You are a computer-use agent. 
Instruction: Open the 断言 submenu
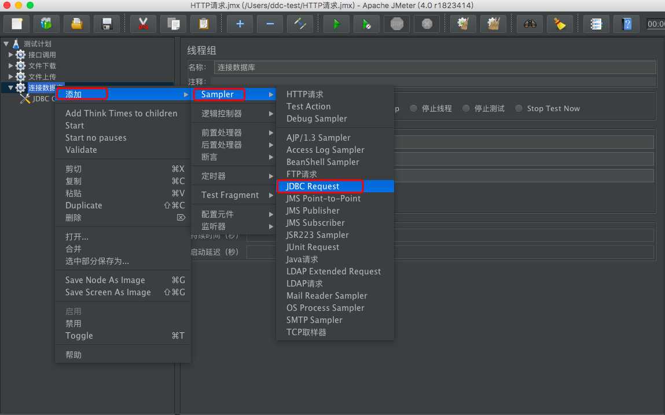234,157
